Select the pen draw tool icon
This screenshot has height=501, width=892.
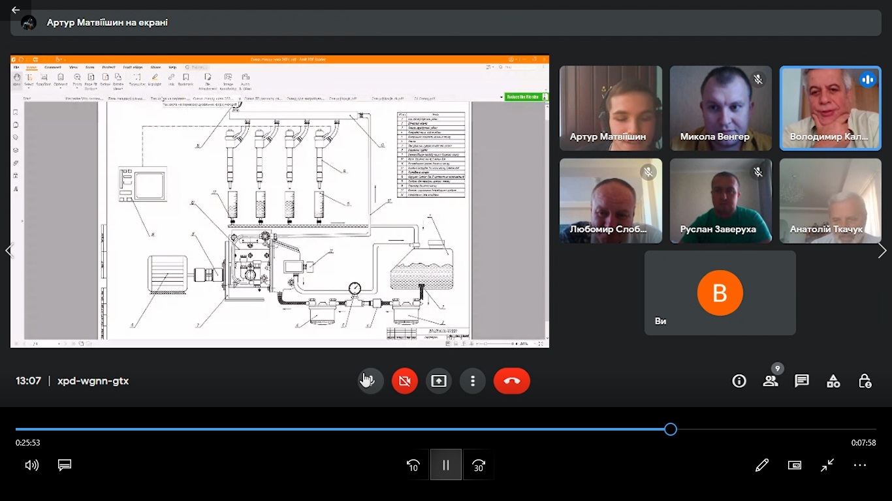click(762, 465)
